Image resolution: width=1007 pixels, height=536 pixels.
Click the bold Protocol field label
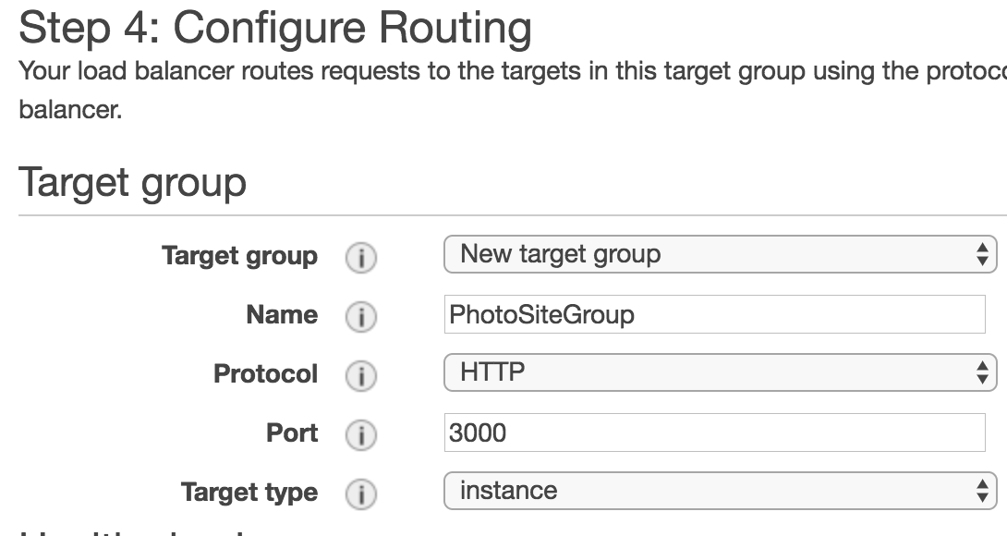tap(265, 374)
